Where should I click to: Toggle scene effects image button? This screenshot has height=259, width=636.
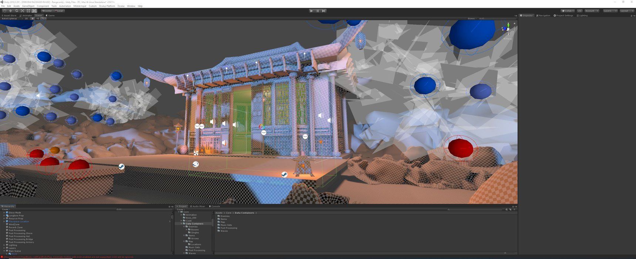pyautogui.click(x=42, y=18)
